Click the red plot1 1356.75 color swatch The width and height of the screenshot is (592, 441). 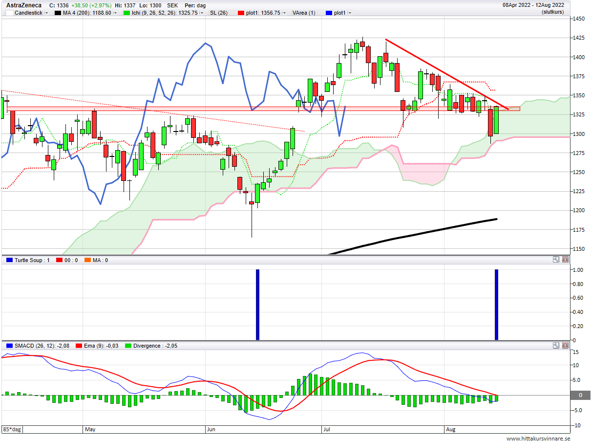click(x=241, y=13)
